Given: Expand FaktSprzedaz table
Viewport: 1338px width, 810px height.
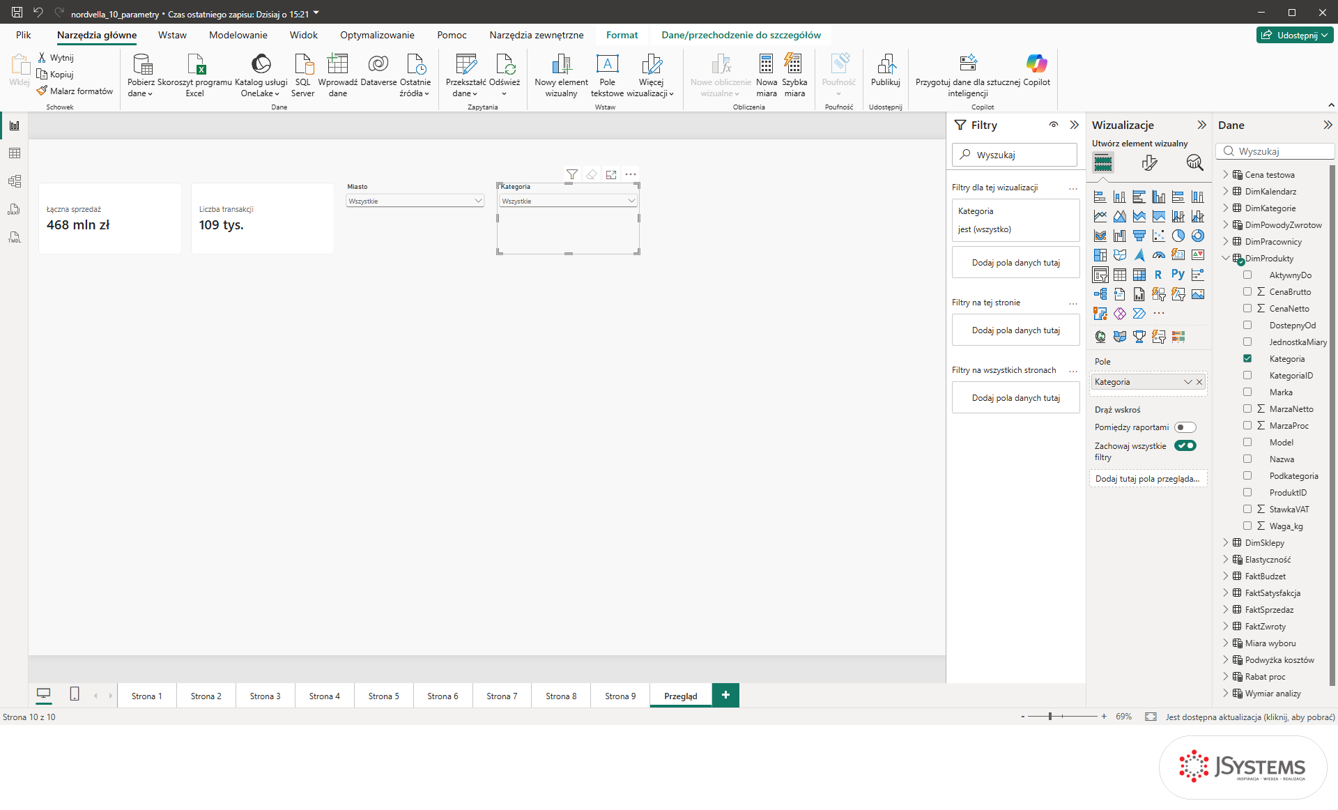Looking at the screenshot, I should point(1226,610).
